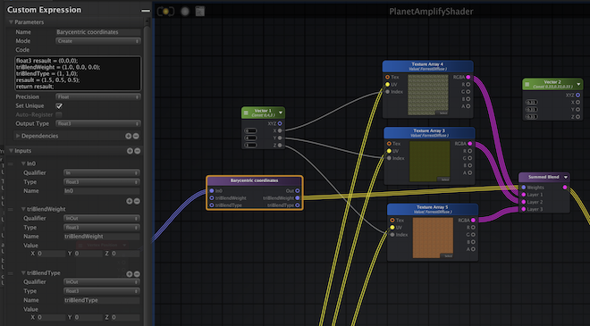Click green square toggle on Vector 2 node
The height and width of the screenshot is (326, 590).
[x=527, y=84]
